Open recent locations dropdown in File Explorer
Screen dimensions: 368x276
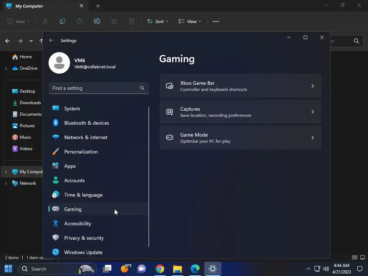(x=31, y=41)
